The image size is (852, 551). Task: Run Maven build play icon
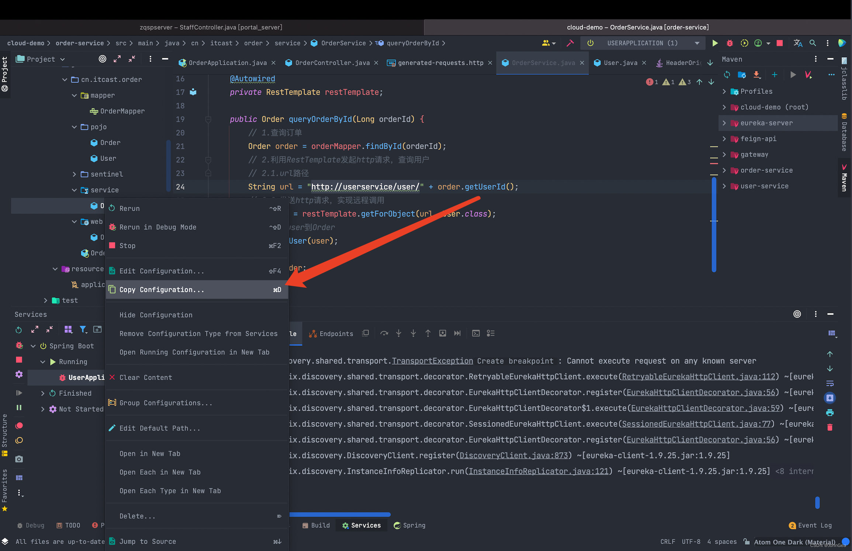click(x=793, y=75)
